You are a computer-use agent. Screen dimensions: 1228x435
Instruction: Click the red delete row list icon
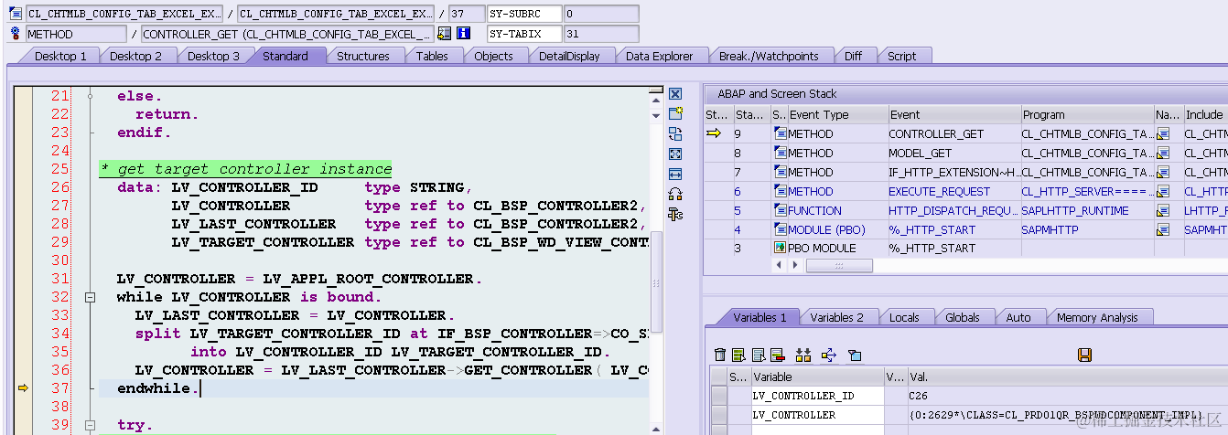pos(777,355)
